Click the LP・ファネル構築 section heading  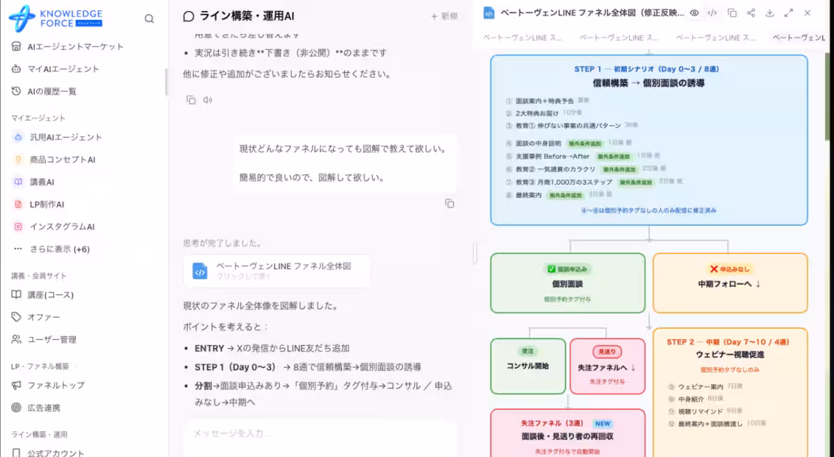40,366
